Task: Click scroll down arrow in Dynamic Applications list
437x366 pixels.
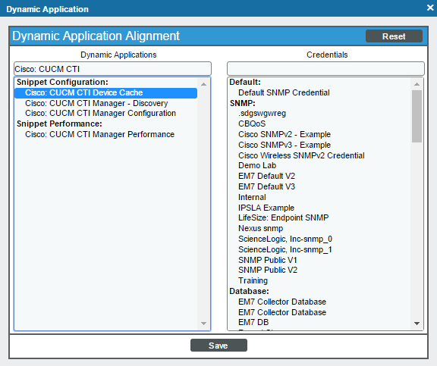Action: [204, 324]
